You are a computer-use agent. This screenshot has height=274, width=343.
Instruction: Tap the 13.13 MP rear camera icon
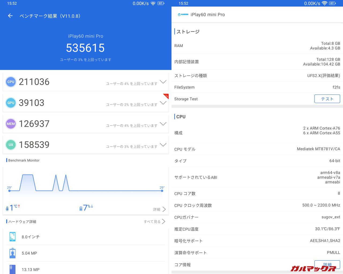pos(12,269)
